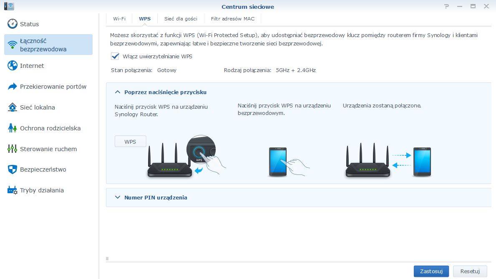The width and height of the screenshot is (496, 279).
Task: Open the Filtr adresów MAC tab
Action: tap(232, 19)
